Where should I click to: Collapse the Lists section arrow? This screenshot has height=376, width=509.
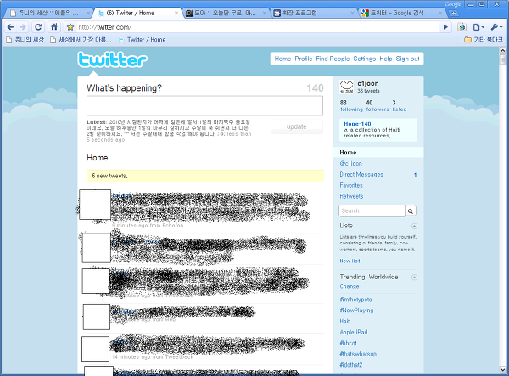point(414,226)
